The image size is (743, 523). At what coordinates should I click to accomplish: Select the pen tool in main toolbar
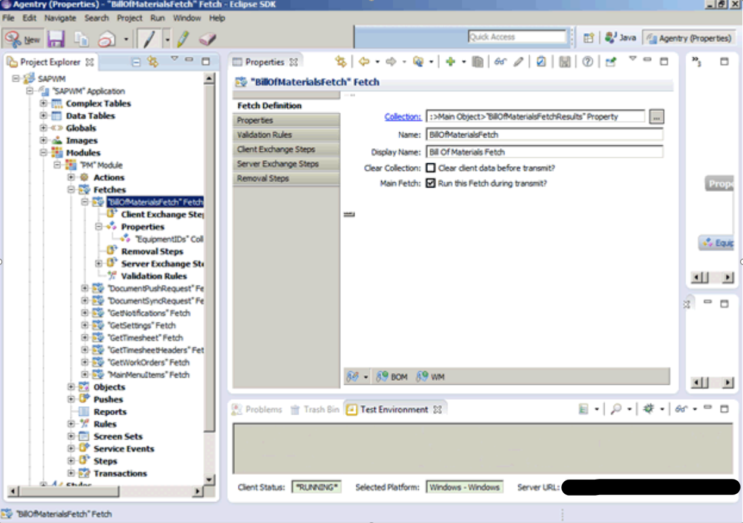pyautogui.click(x=149, y=39)
